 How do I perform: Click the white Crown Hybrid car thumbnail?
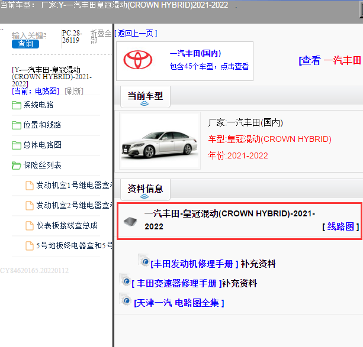click(160, 141)
